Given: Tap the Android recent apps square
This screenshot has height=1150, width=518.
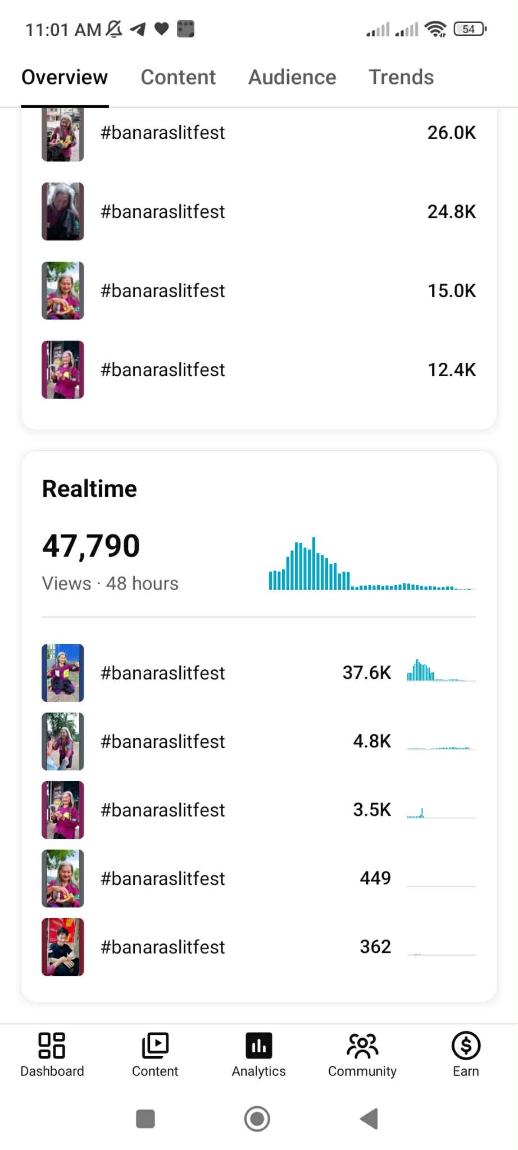Looking at the screenshot, I should click(146, 1119).
